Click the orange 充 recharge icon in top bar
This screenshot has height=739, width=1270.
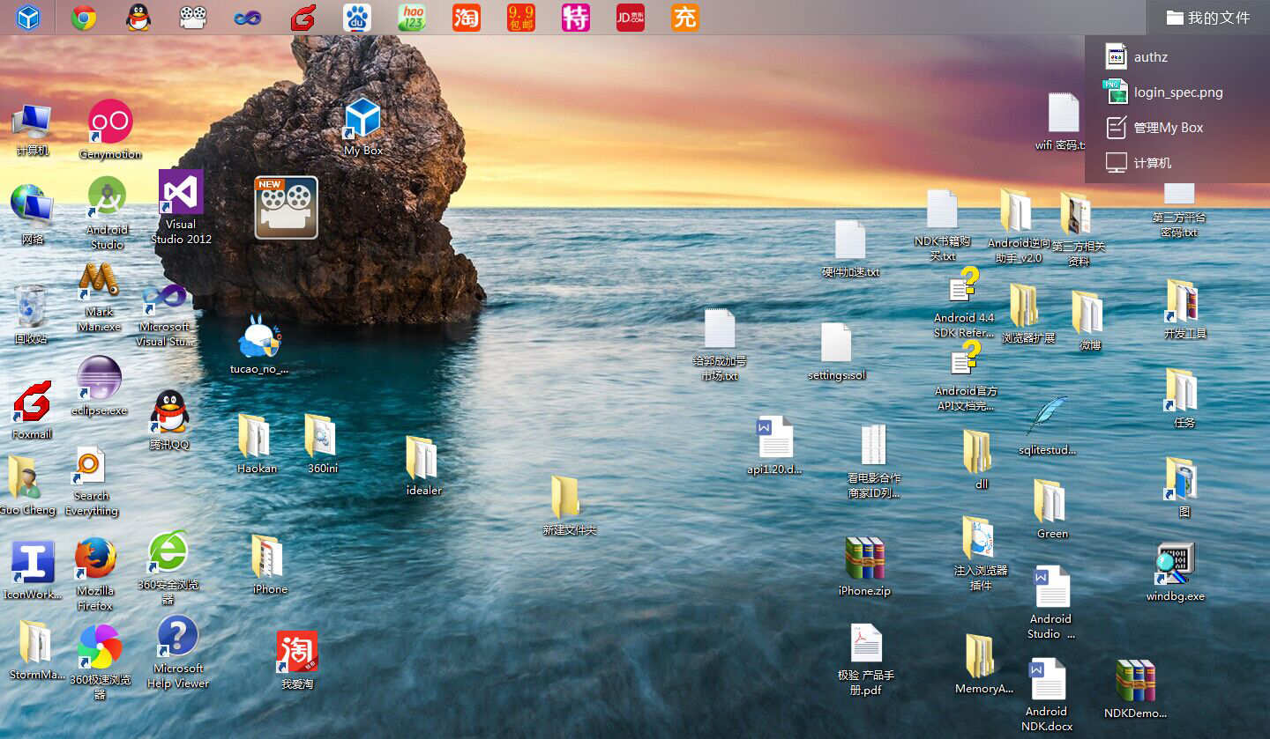(x=685, y=18)
